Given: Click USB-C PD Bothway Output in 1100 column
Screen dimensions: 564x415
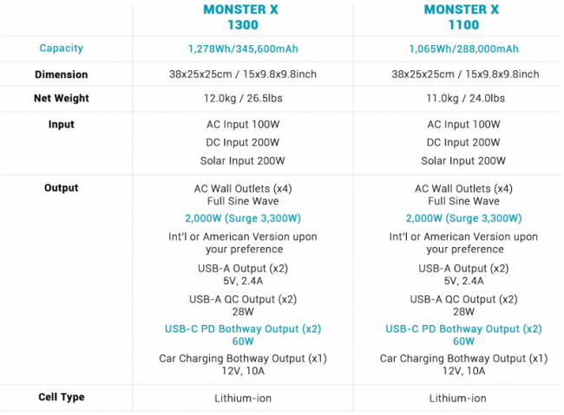Looking at the screenshot, I should pos(463,329).
